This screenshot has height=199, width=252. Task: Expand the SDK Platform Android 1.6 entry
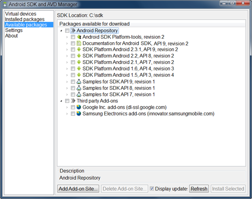(67, 69)
